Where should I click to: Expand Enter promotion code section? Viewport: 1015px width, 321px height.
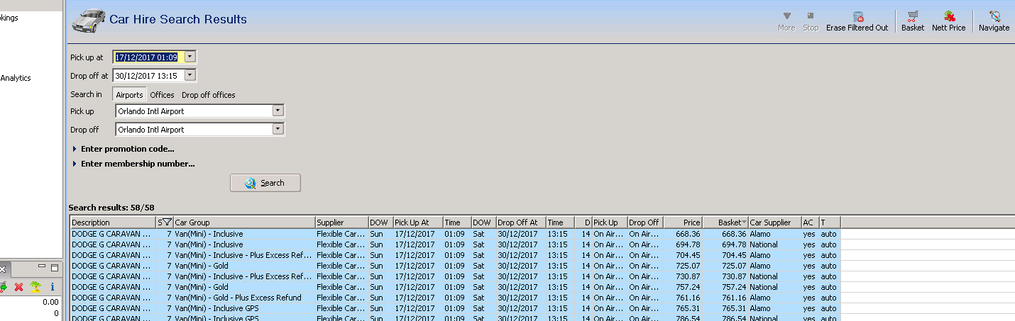(124, 149)
